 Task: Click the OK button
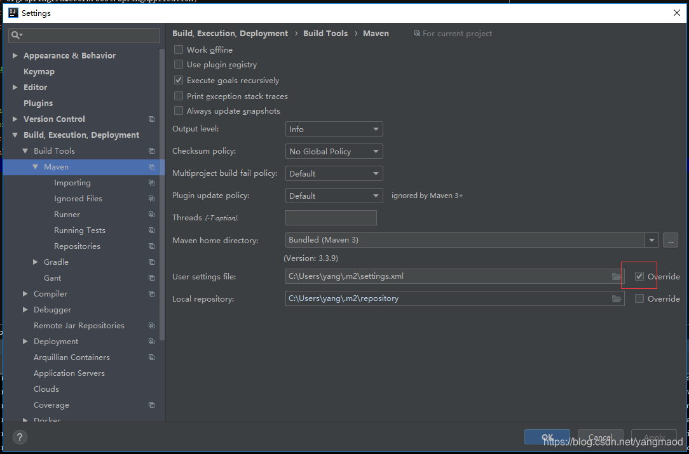[547, 437]
